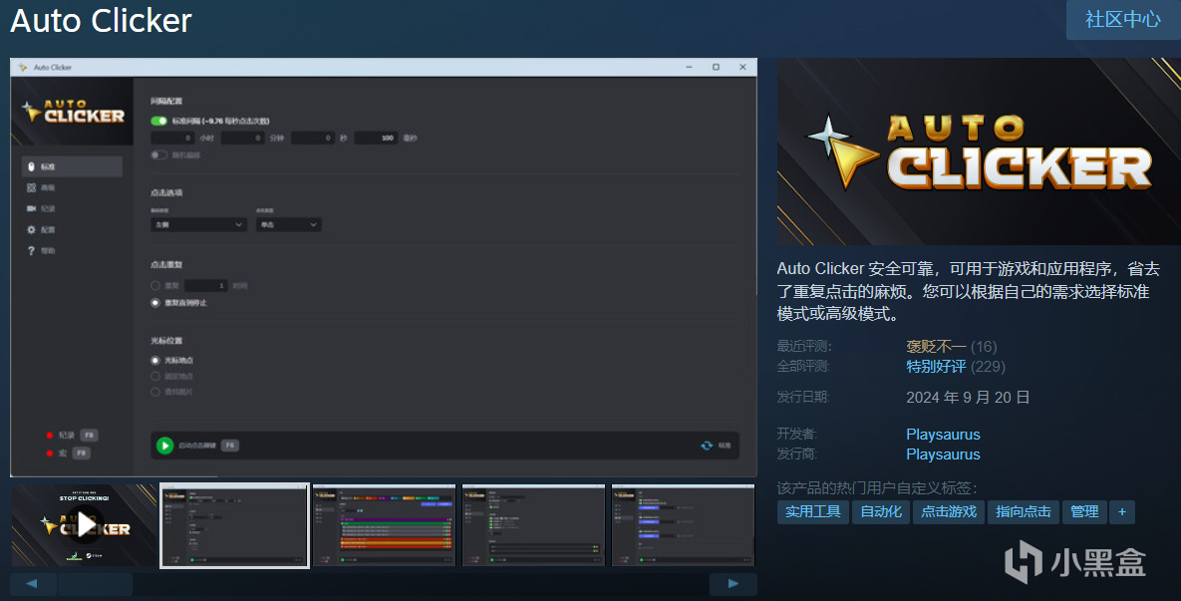Screen dimensions: 1181x601
Task: Click the left arrow of thumbnail strip
Action: pos(32,584)
